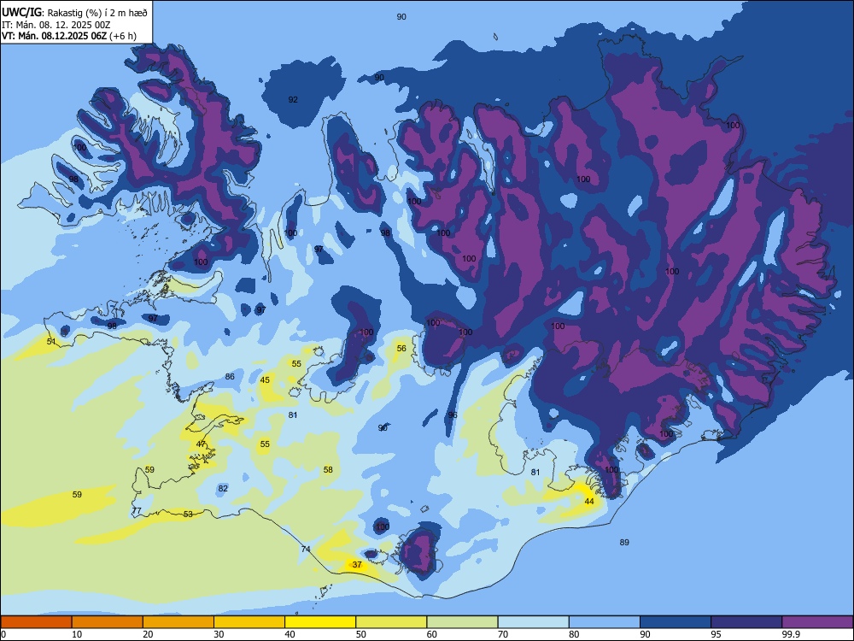Image resolution: width=854 pixels, height=641 pixels.
Task: Click the "70" tick label on color scale
Action: pyautogui.click(x=503, y=634)
